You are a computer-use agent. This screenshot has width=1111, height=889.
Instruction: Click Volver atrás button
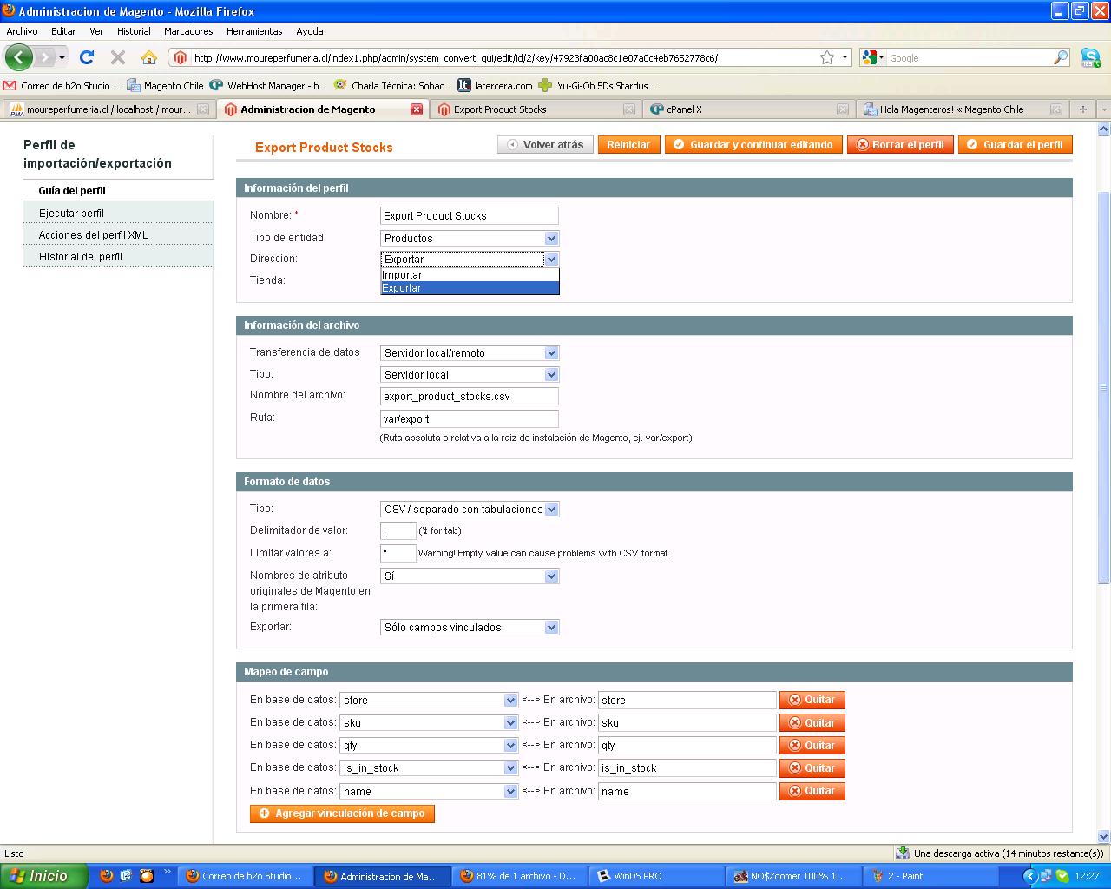(x=545, y=145)
